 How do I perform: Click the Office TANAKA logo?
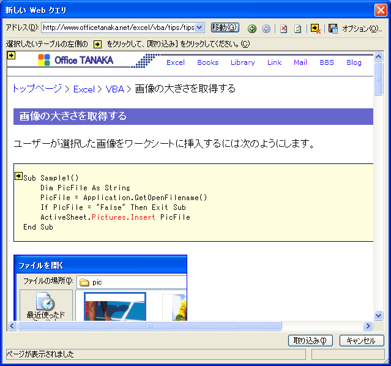(76, 60)
